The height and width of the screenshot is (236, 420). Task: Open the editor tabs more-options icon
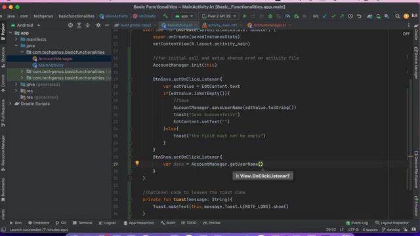pyautogui.click(x=409, y=25)
